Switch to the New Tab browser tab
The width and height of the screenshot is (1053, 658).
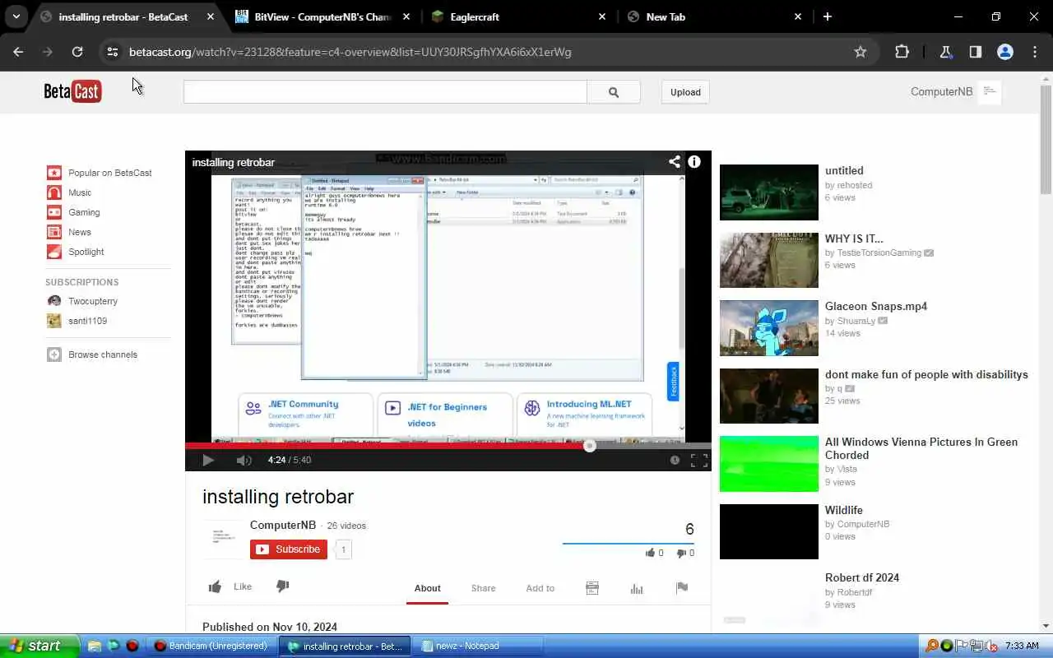(x=715, y=16)
